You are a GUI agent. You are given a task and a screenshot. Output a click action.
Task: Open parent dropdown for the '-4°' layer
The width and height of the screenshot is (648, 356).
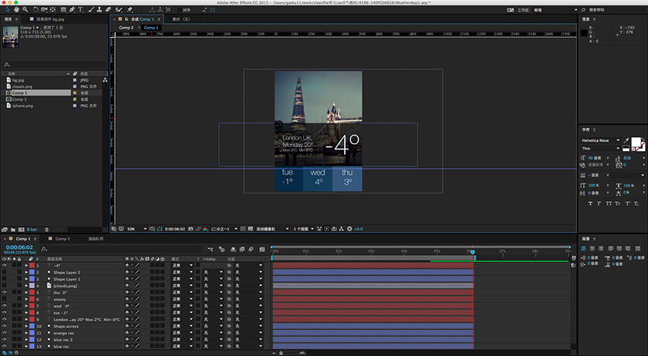click(248, 266)
